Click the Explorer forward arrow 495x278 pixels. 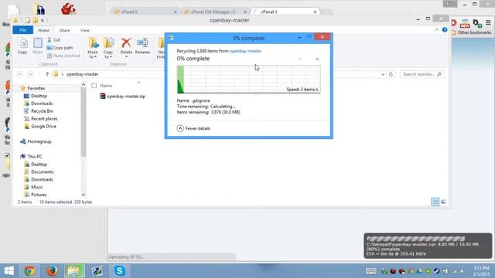coord(31,74)
